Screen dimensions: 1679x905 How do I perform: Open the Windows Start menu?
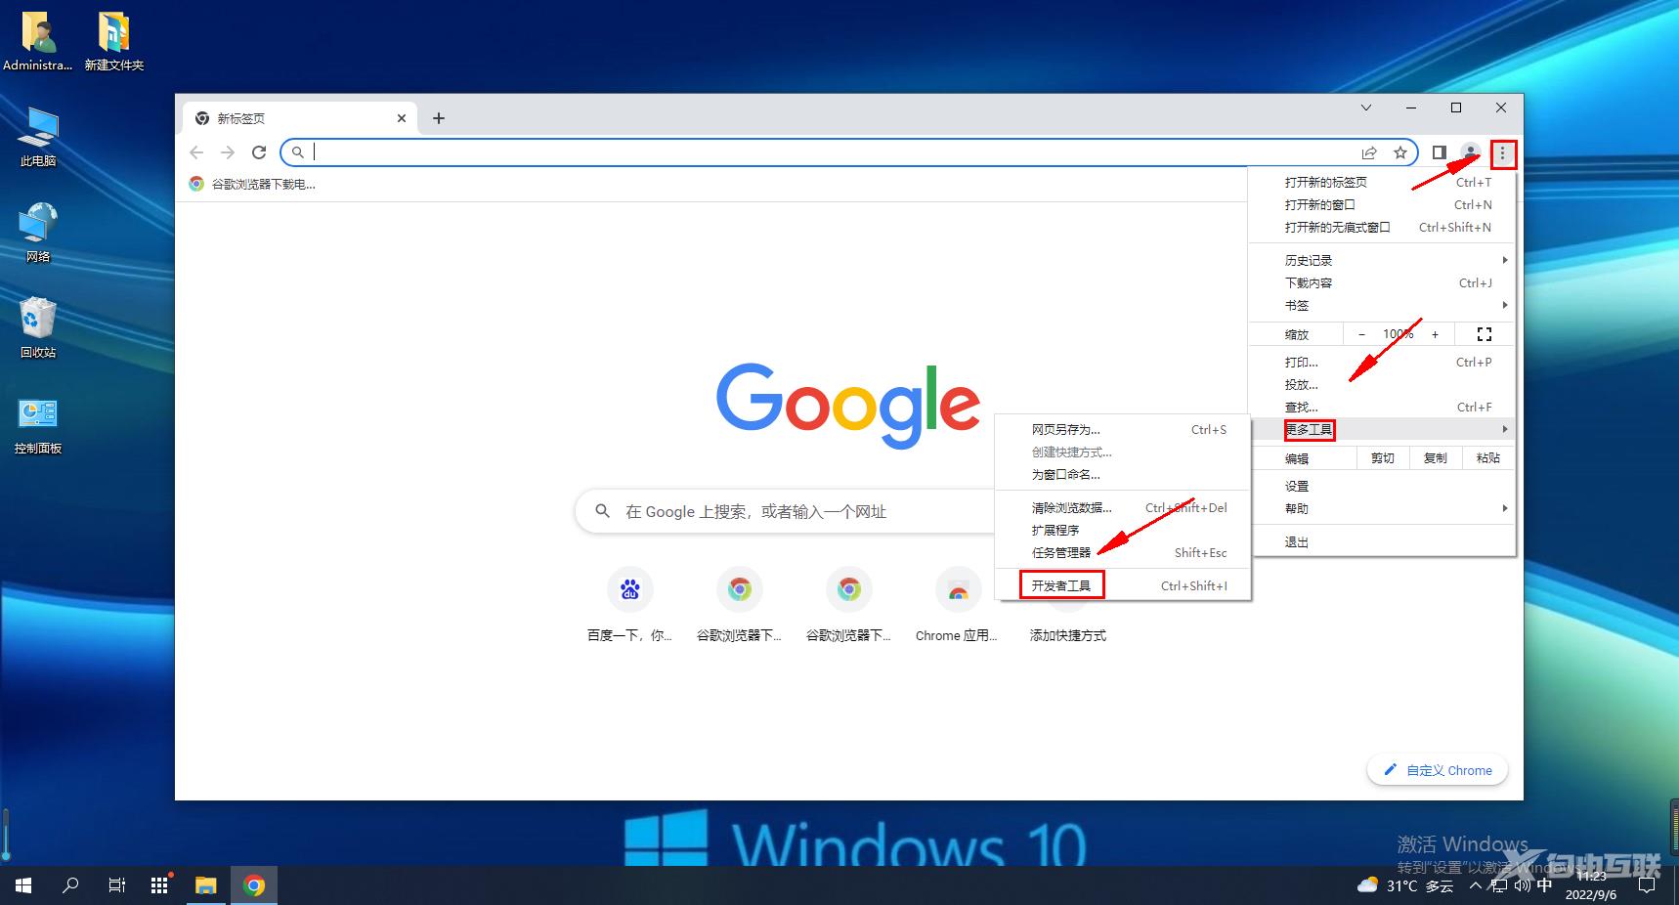pyautogui.click(x=23, y=885)
